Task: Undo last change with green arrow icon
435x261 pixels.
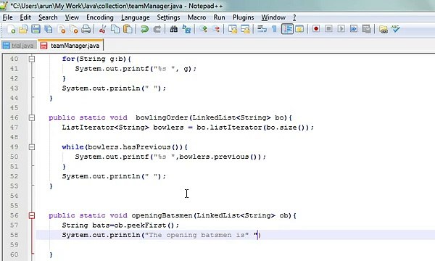Action: [x=144, y=29]
